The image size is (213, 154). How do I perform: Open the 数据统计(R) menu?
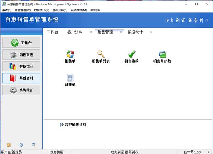pos(42,10)
